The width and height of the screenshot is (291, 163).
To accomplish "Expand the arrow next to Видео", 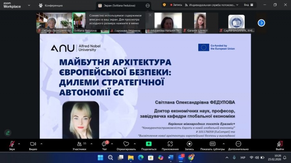I will click(41, 143).
